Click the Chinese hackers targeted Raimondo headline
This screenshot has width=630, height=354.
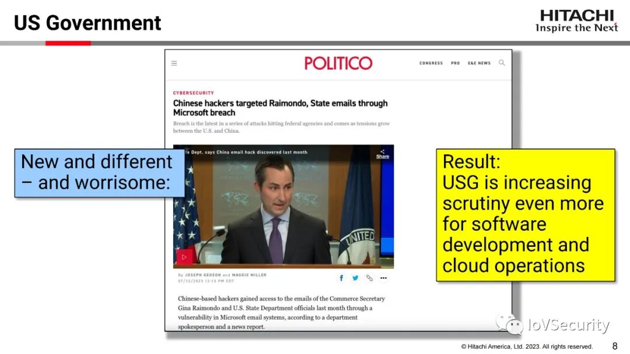[281, 108]
